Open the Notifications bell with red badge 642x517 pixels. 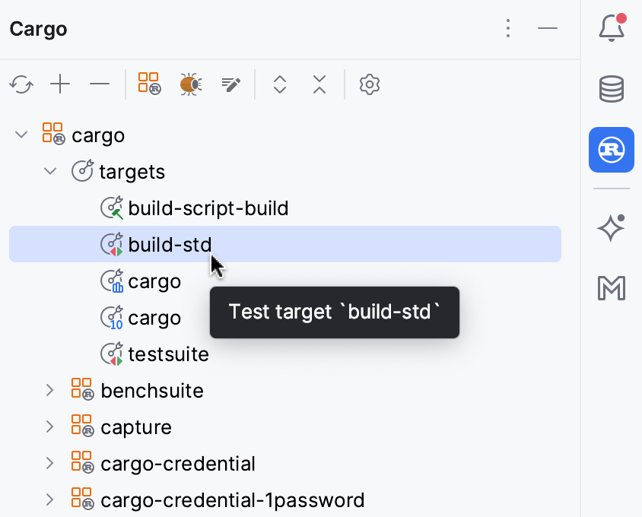pyautogui.click(x=611, y=27)
